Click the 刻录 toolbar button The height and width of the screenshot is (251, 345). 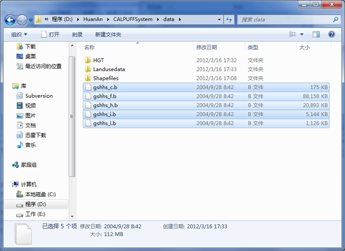point(77,34)
